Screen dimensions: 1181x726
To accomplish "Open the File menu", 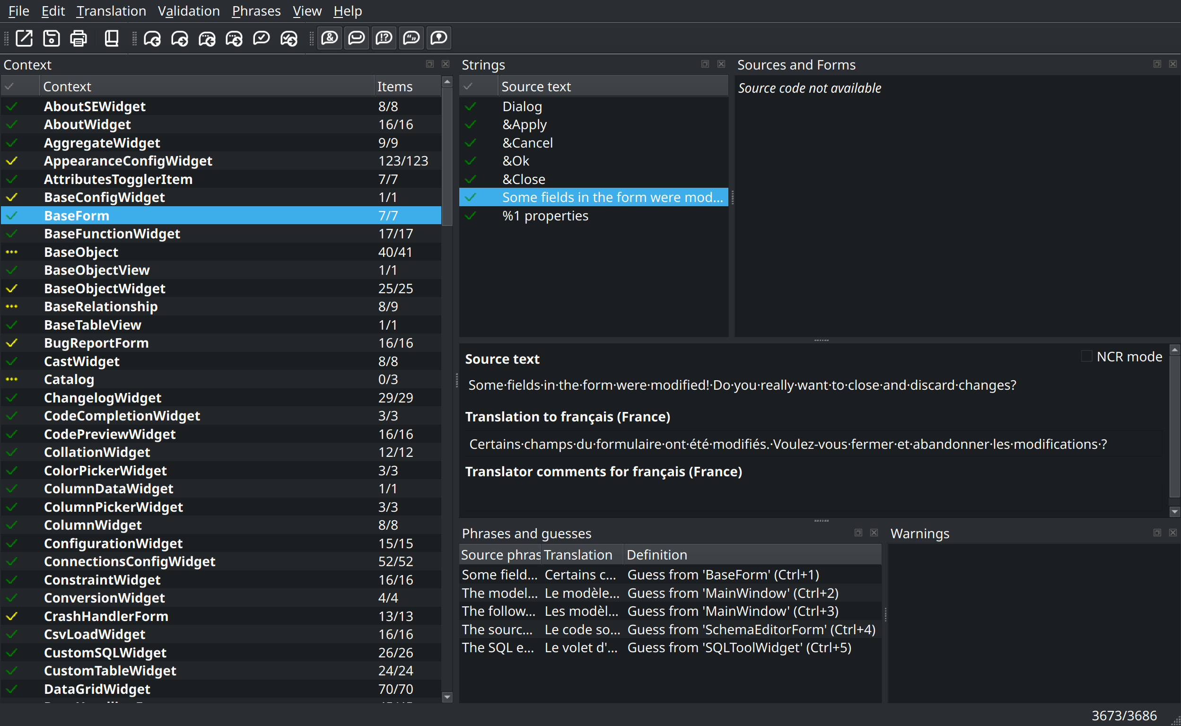I will (19, 10).
